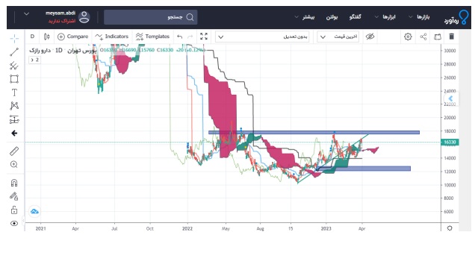Select the lower blue support zone rectangle
The width and height of the screenshot is (475, 279).
363,169
